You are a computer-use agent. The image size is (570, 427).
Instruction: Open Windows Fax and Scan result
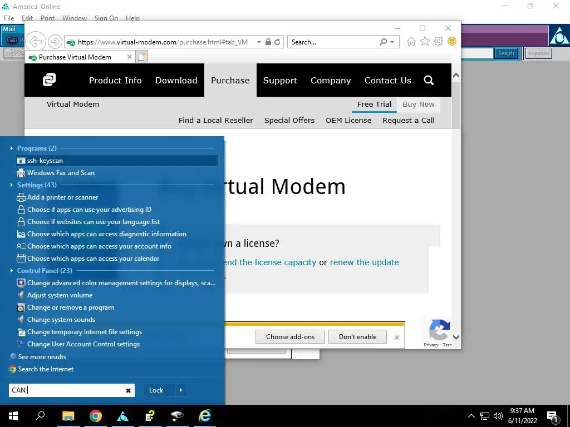[60, 173]
